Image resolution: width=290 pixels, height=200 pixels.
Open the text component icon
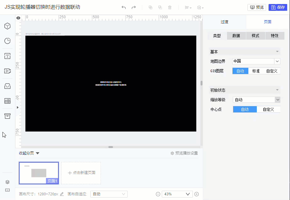(7, 56)
